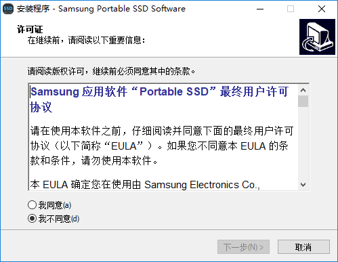Click the SSD app icon in title bar

pyautogui.click(x=8, y=9)
